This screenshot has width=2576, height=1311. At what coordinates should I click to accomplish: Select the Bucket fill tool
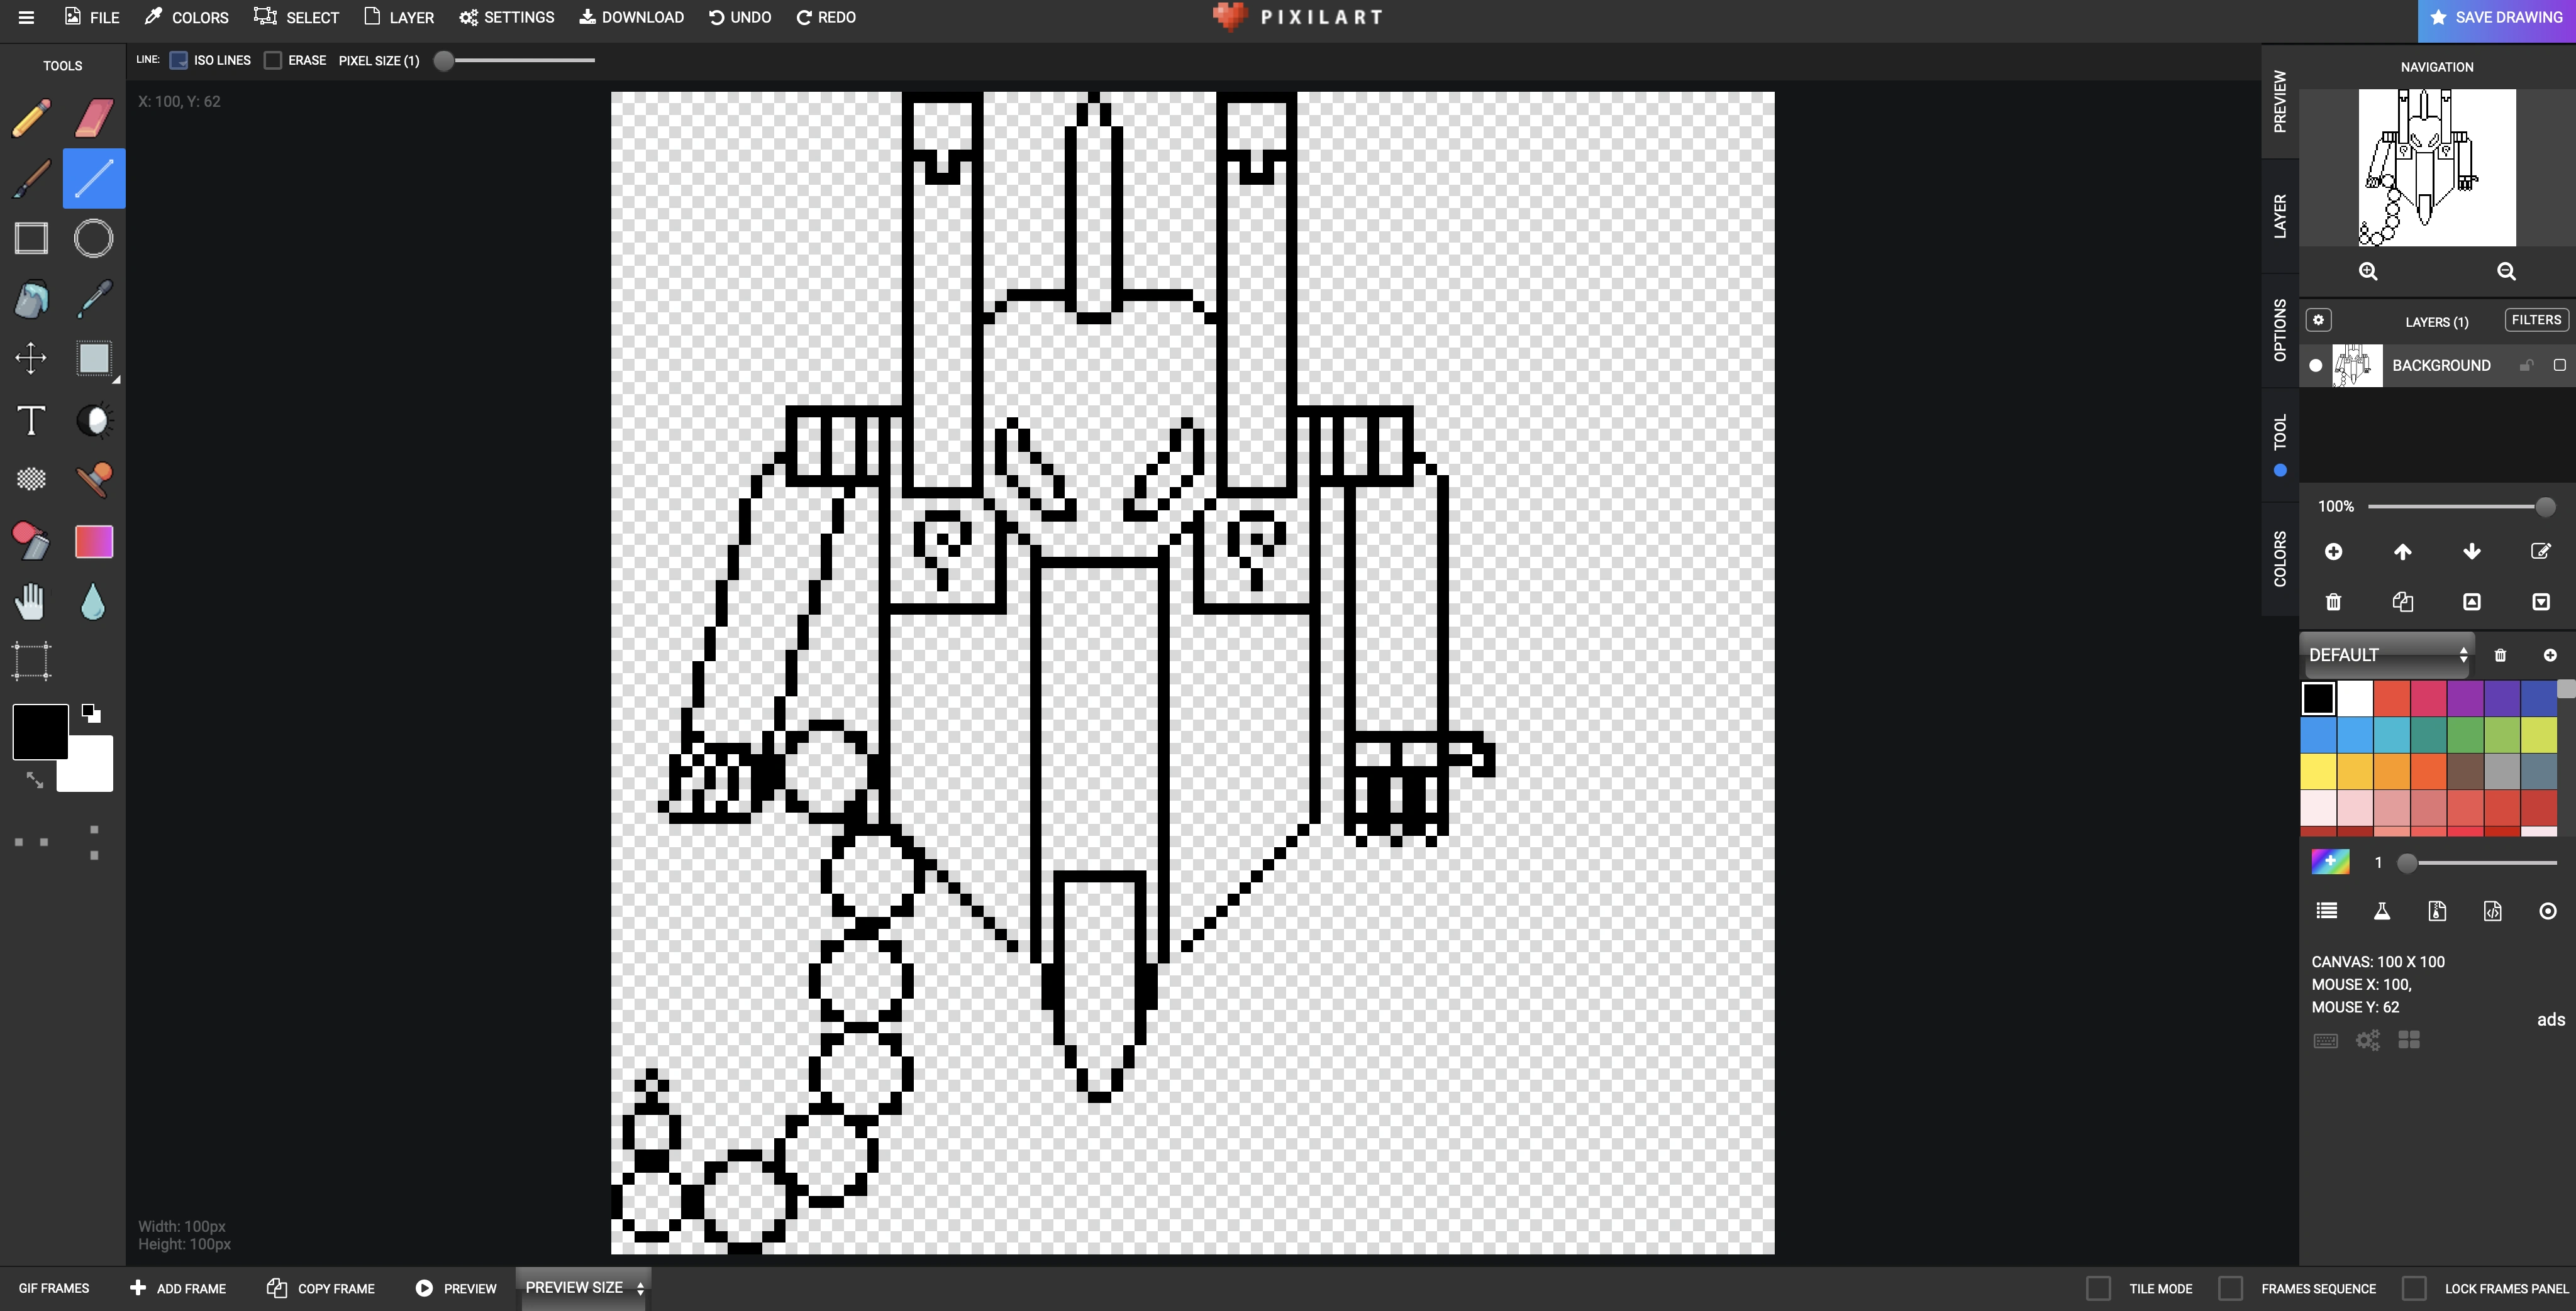click(30, 298)
